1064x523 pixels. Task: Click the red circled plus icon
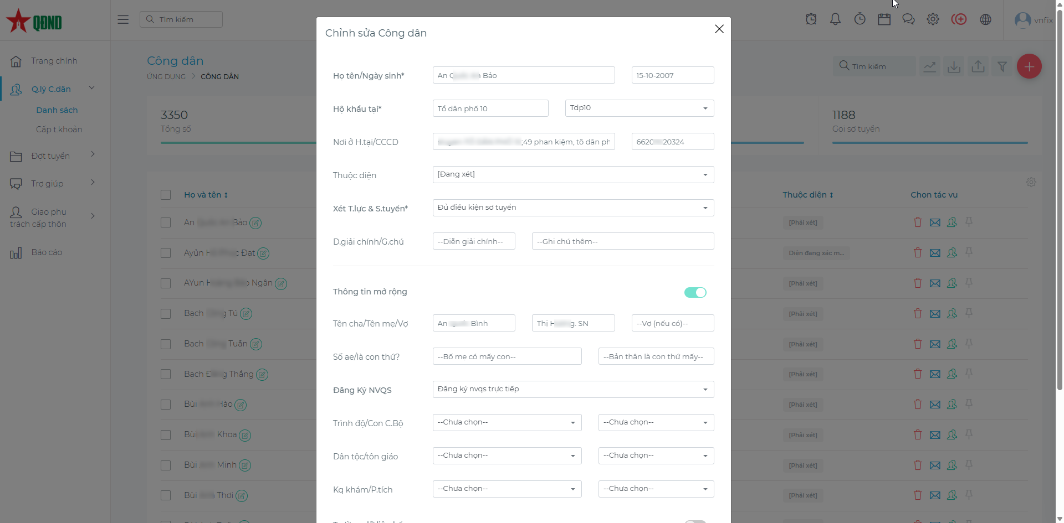(x=959, y=19)
